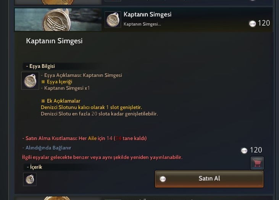Click the large Kaptanın Simgesi detail heading
The image size is (279, 200).
54,41
